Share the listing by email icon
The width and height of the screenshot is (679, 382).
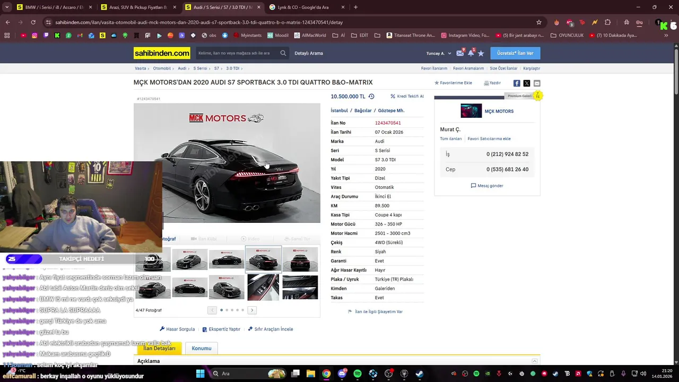pos(537,83)
